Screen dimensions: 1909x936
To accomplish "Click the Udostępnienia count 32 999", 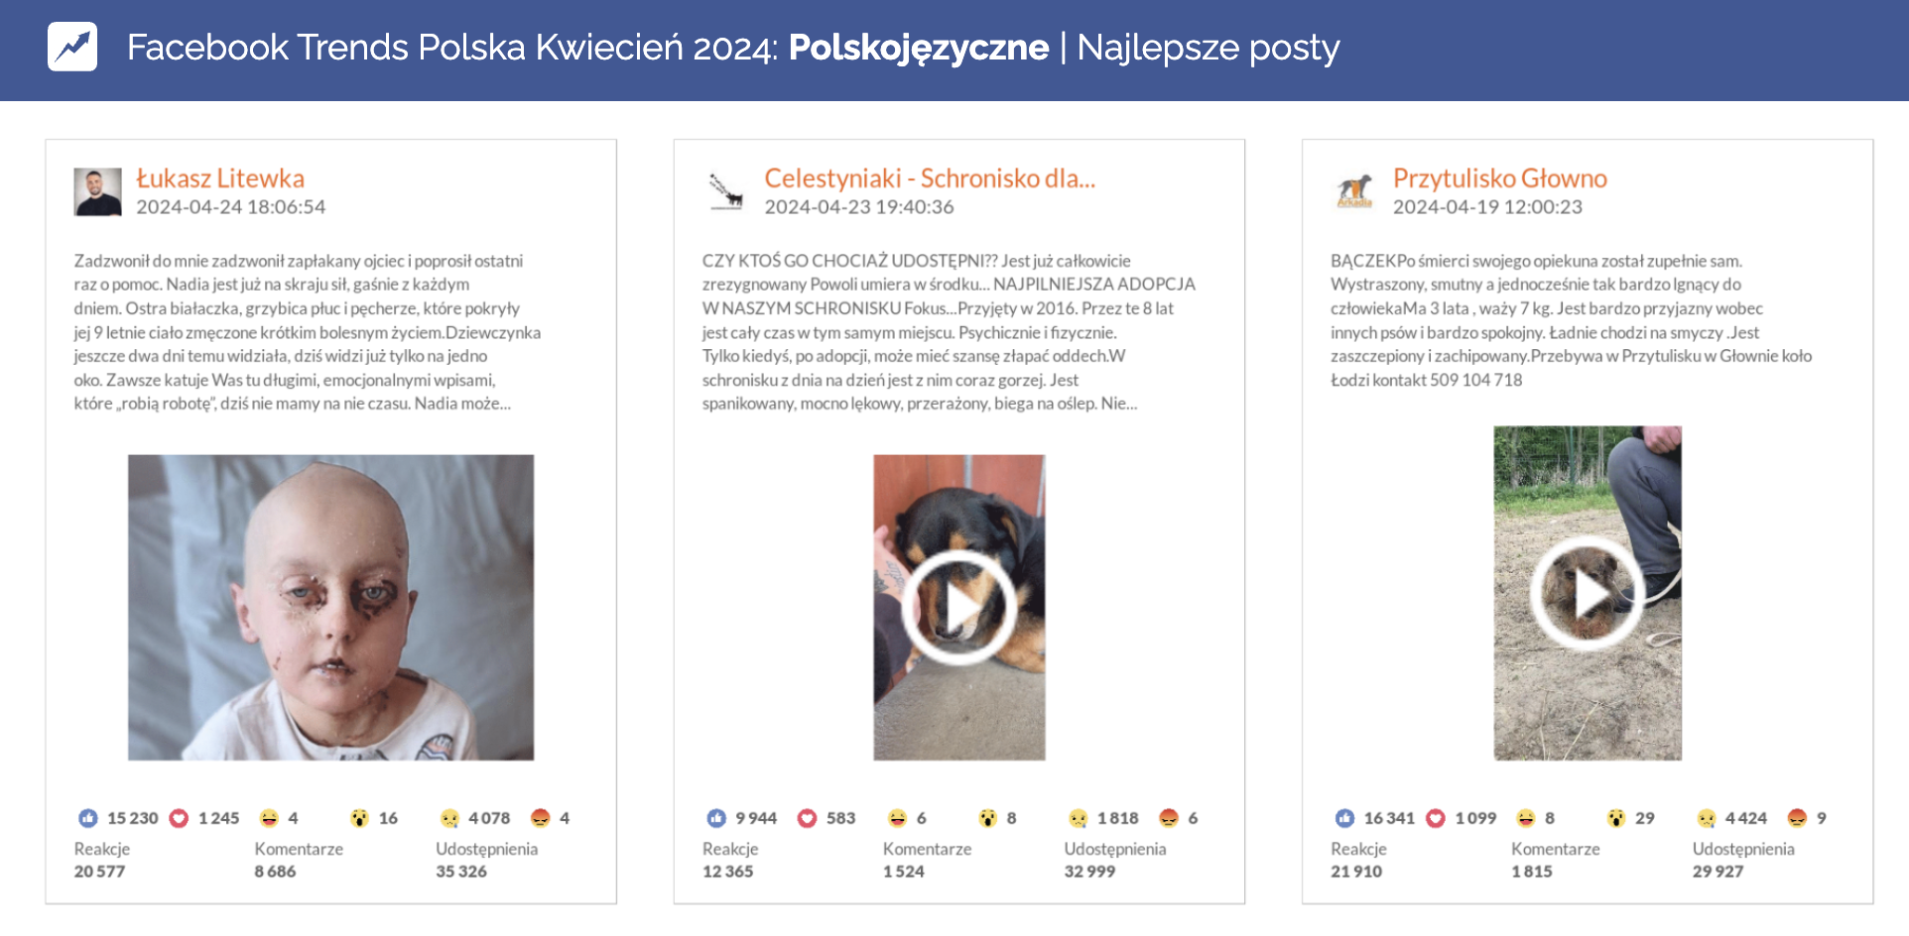I will [x=1089, y=872].
